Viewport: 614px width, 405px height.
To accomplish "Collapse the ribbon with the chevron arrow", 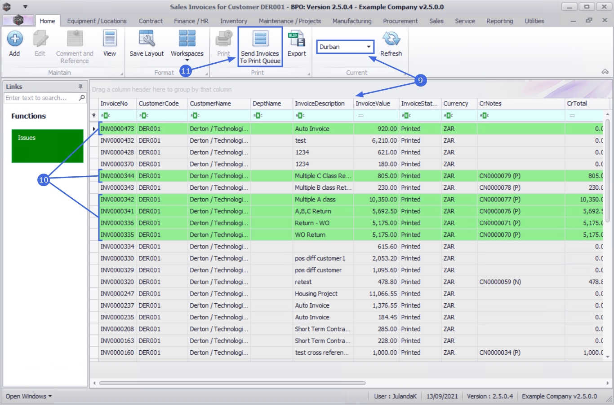I will click(605, 72).
